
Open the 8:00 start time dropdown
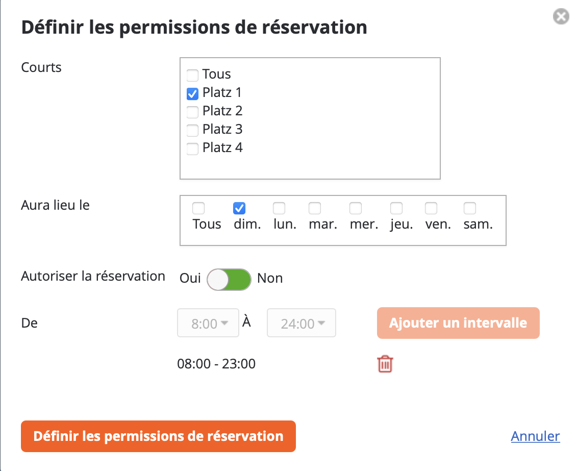(208, 324)
